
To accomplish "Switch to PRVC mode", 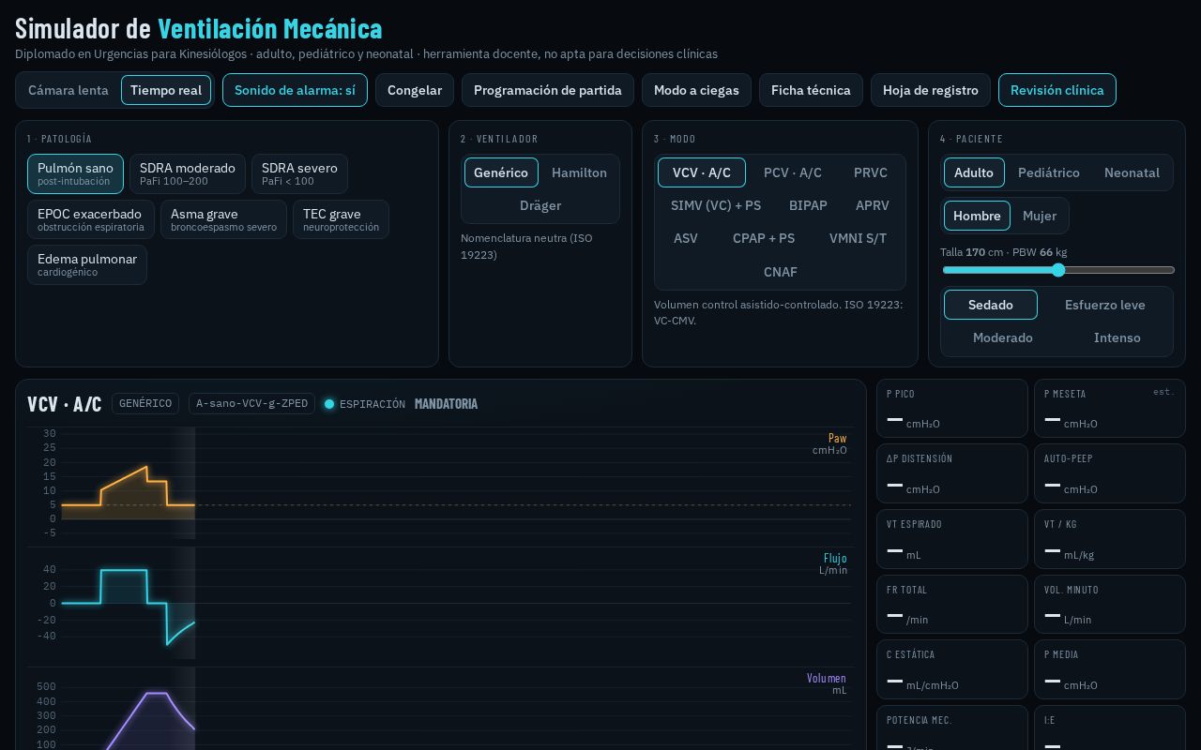I will pos(871,172).
